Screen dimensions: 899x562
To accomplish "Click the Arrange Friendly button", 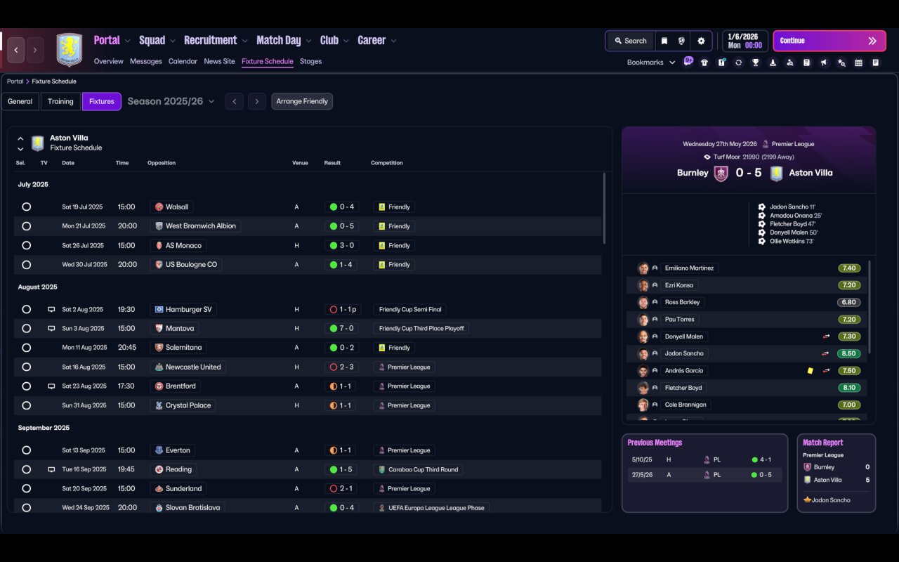I will pos(302,102).
